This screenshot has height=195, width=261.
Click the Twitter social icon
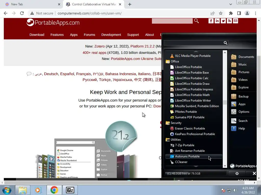click(223, 21)
